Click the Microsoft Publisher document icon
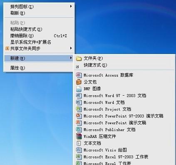Viewport: 176px width, 165px height. (79, 130)
